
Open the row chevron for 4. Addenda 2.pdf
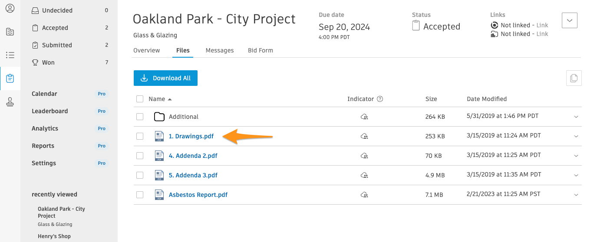click(576, 156)
